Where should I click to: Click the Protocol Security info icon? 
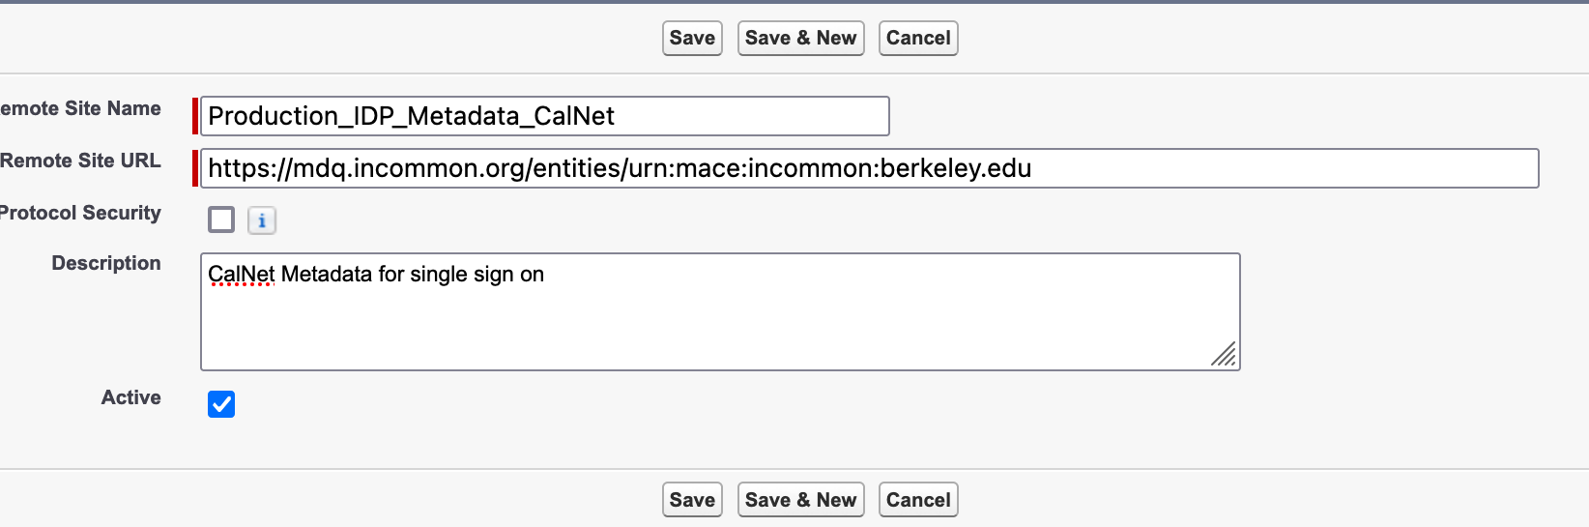coord(262,220)
